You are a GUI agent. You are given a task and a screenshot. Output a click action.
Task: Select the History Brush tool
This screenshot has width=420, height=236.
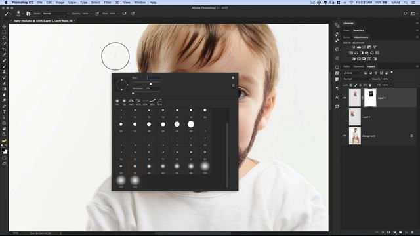click(x=4, y=77)
